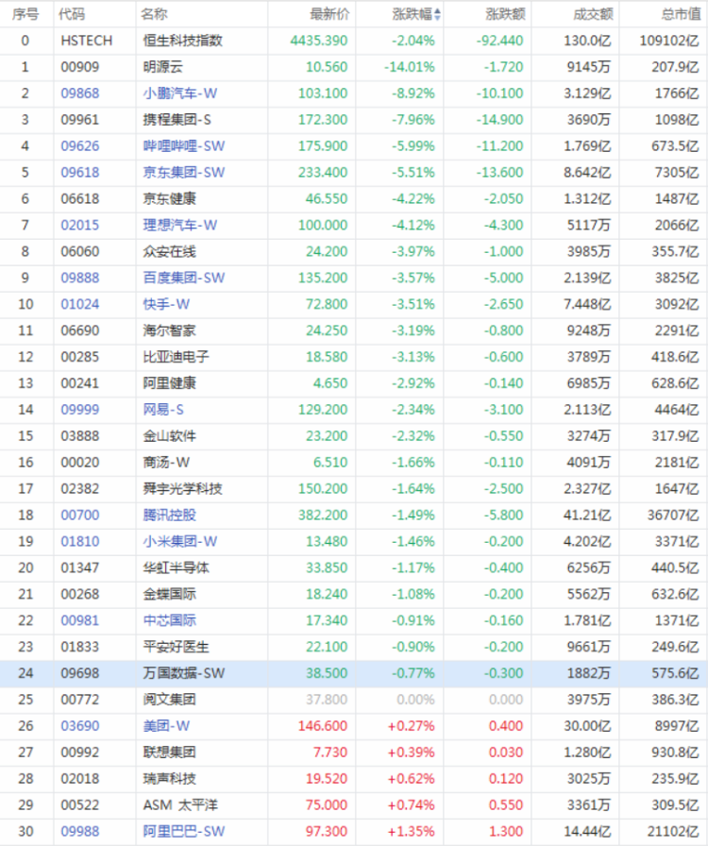Image resolution: width=708 pixels, height=846 pixels.
Task: Open 哔哩哔哩-SW stock link
Action: [x=183, y=146]
